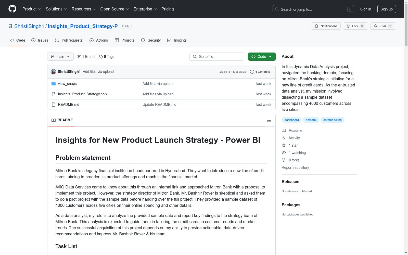
Task: Switch to the Pull requests tab
Action: [69, 40]
